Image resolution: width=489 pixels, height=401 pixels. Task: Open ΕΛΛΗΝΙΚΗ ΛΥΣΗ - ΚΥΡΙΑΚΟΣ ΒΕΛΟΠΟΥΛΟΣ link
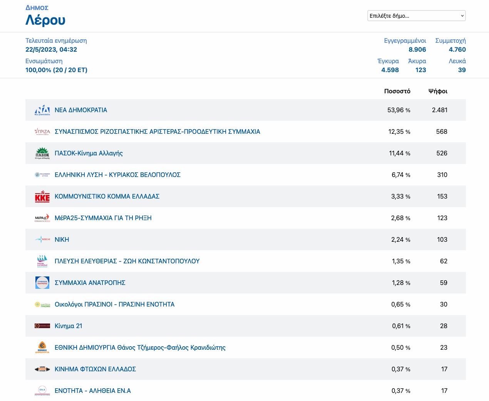point(117,175)
